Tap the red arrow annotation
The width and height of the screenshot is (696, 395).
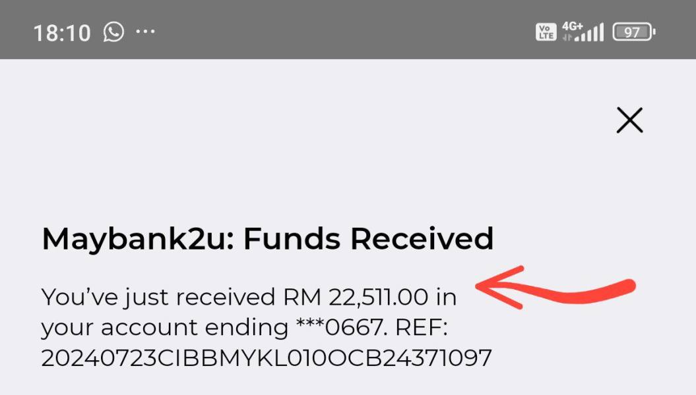coord(555,288)
